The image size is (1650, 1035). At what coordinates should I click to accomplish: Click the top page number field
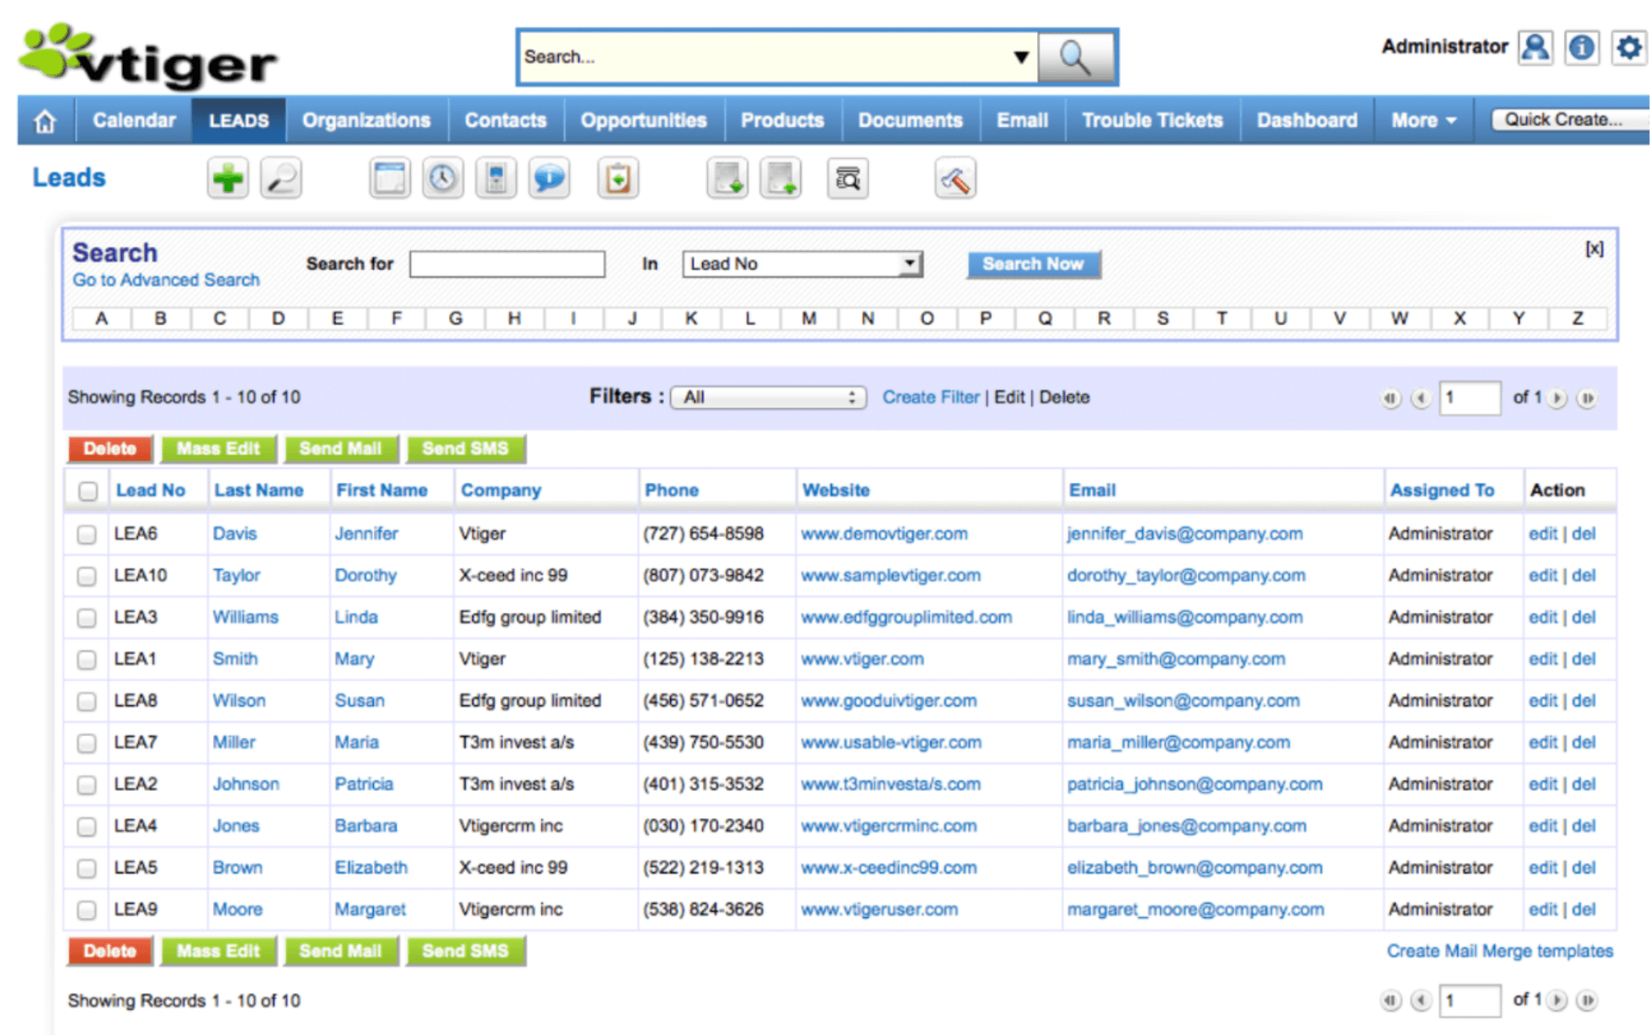pyautogui.click(x=1470, y=397)
